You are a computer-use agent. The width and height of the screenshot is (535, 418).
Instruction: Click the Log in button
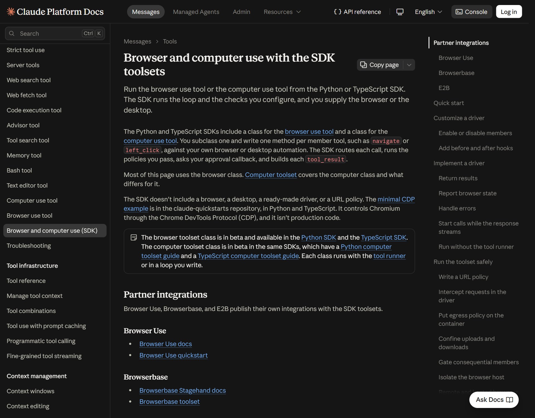[x=509, y=12]
